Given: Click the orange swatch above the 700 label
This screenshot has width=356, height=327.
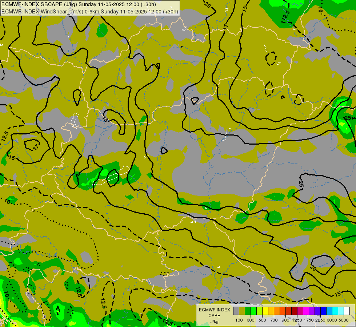Looking at the screenshot, I should point(277,311).
